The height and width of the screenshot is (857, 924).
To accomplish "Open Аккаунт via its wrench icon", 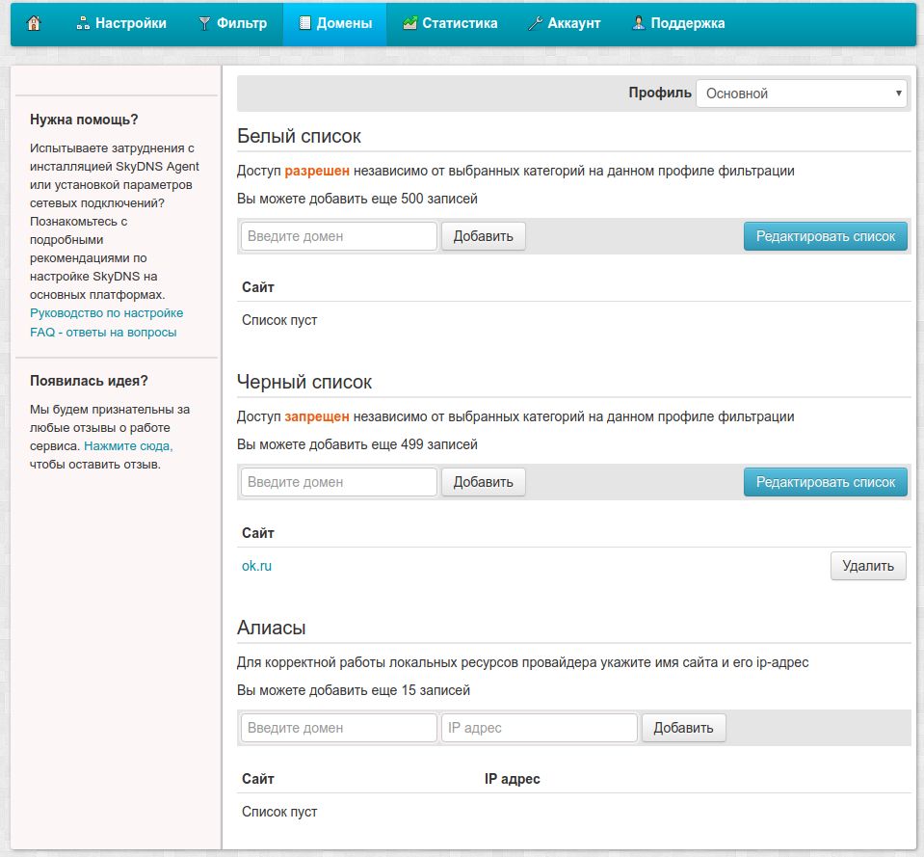I will [x=535, y=23].
